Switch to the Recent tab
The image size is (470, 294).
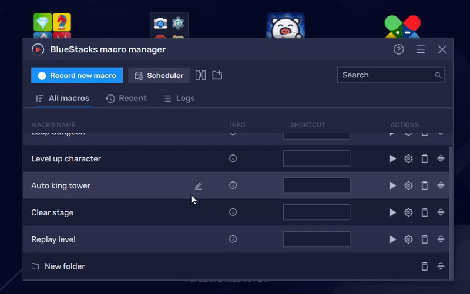[126, 99]
